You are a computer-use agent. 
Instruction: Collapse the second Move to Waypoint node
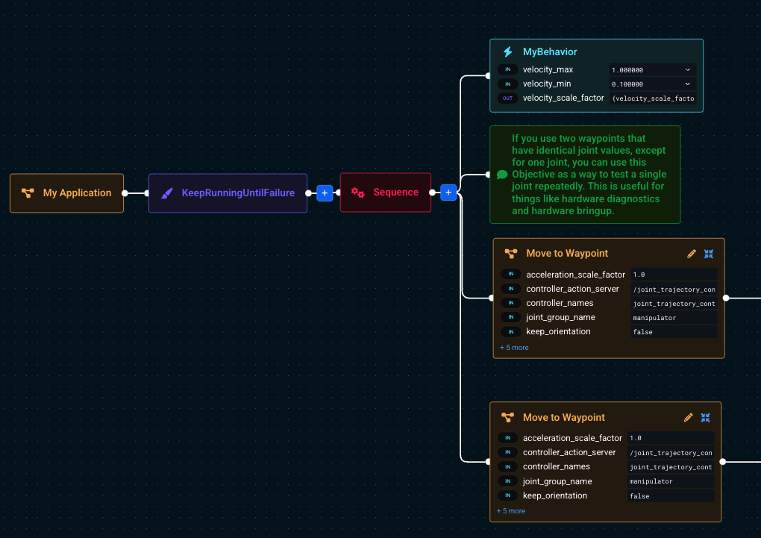pyautogui.click(x=705, y=418)
